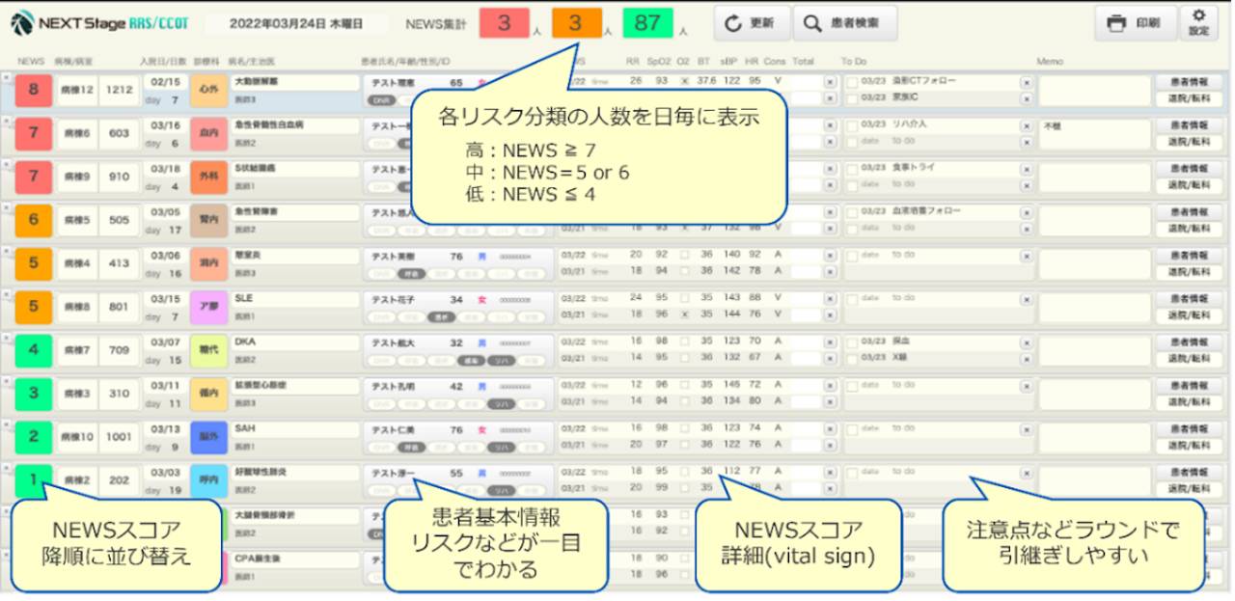Click 退院/転科 in the 病棟12 row
Image resolution: width=1235 pixels, height=601 pixels.
1189,98
